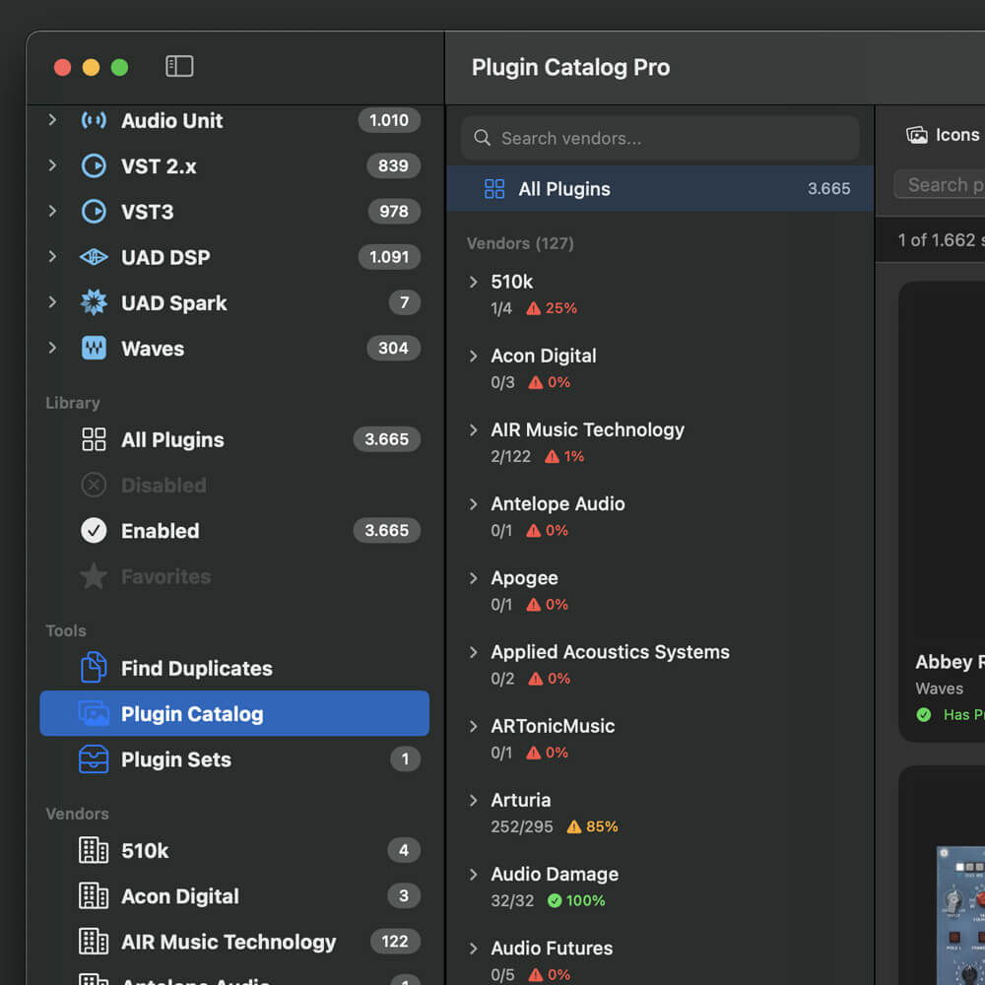This screenshot has height=985, width=985.
Task: Click the Find Duplicates documents icon
Action: [94, 668]
